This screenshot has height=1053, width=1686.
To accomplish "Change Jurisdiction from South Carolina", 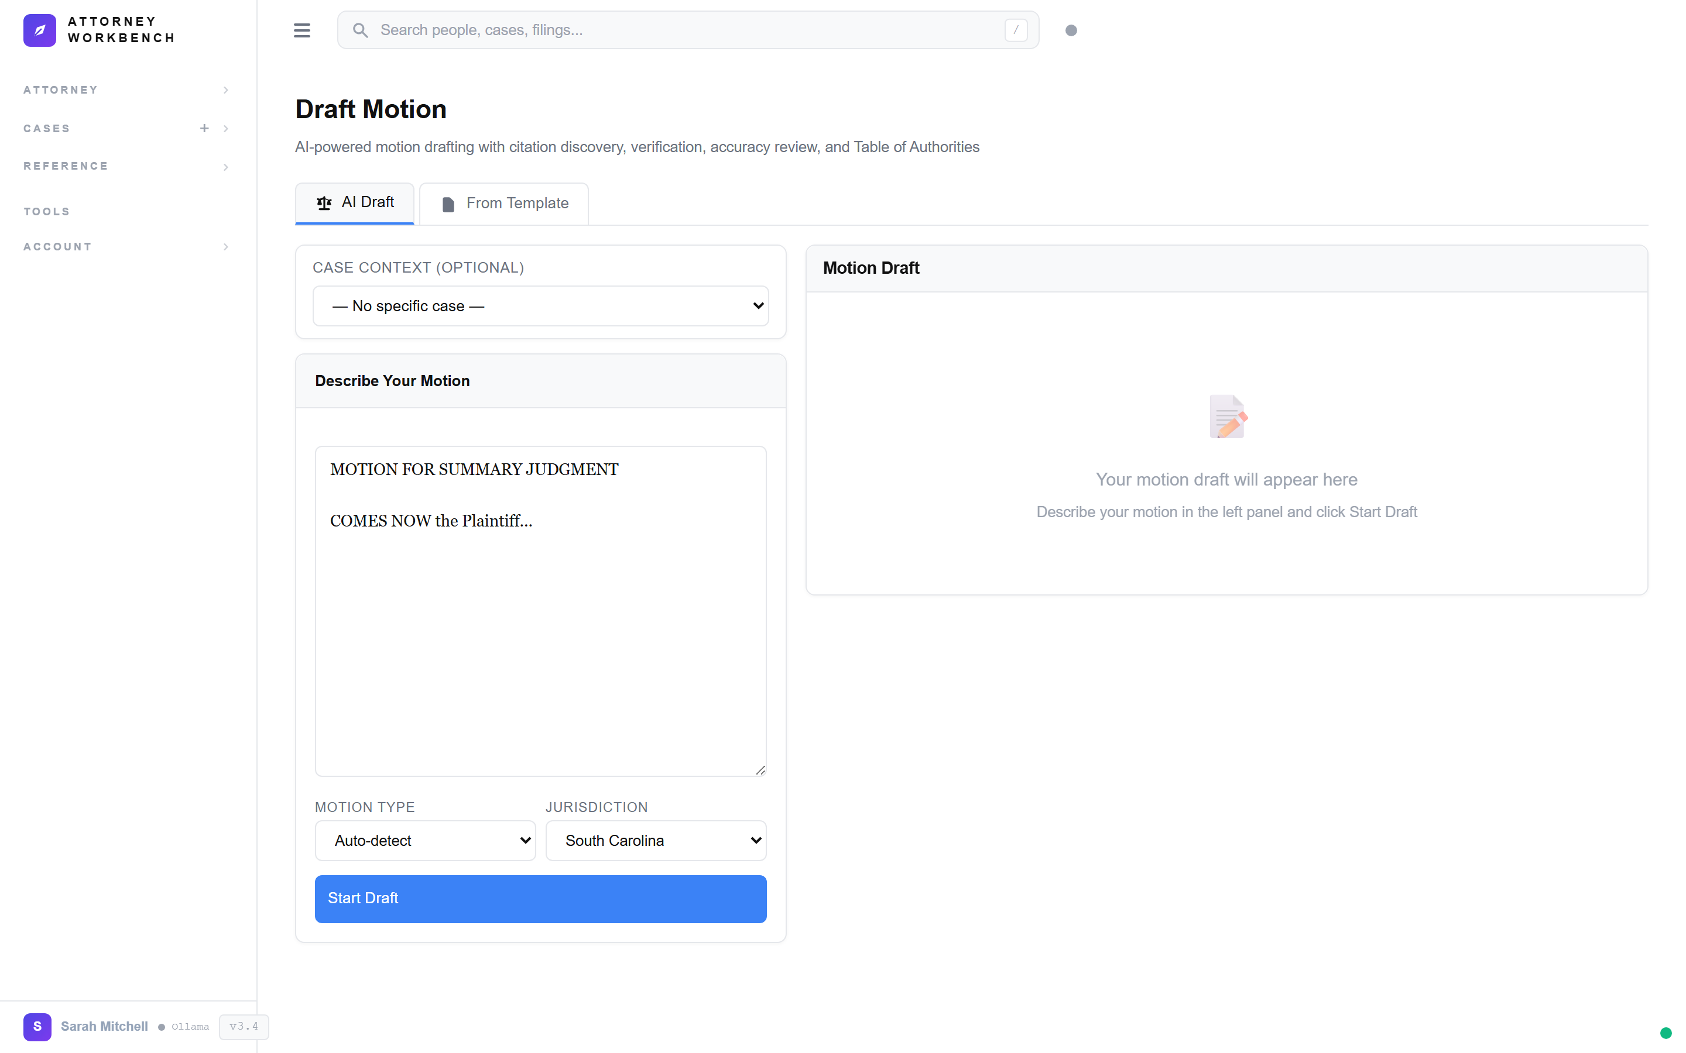I will click(655, 841).
